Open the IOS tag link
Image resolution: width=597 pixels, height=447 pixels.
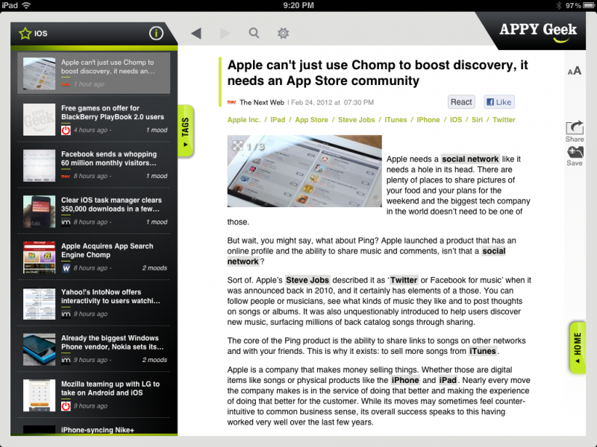pyautogui.click(x=456, y=120)
